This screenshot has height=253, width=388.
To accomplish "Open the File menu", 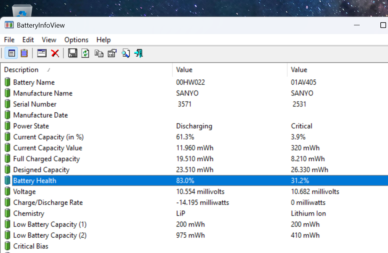I will tap(9, 40).
